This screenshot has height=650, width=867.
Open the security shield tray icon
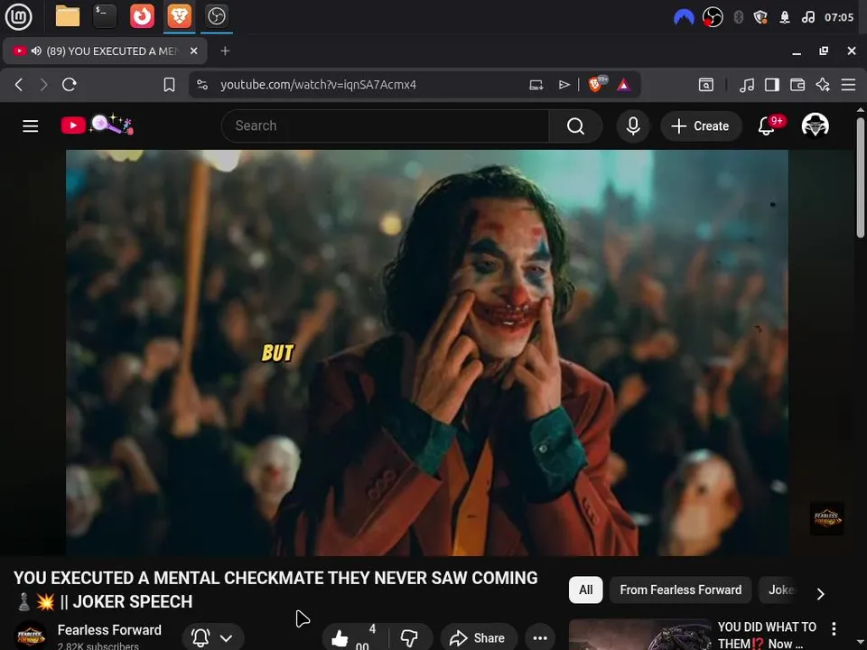click(x=760, y=17)
